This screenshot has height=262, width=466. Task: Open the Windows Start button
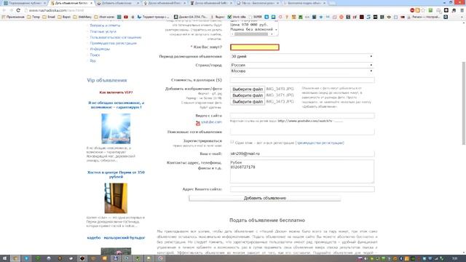(x=5, y=258)
